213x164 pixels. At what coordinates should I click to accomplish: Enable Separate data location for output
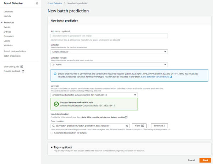click(x=52, y=133)
